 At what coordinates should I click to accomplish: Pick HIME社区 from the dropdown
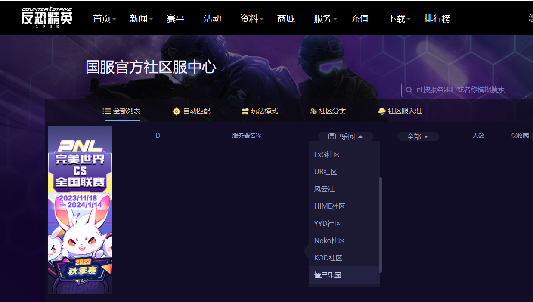(344, 206)
